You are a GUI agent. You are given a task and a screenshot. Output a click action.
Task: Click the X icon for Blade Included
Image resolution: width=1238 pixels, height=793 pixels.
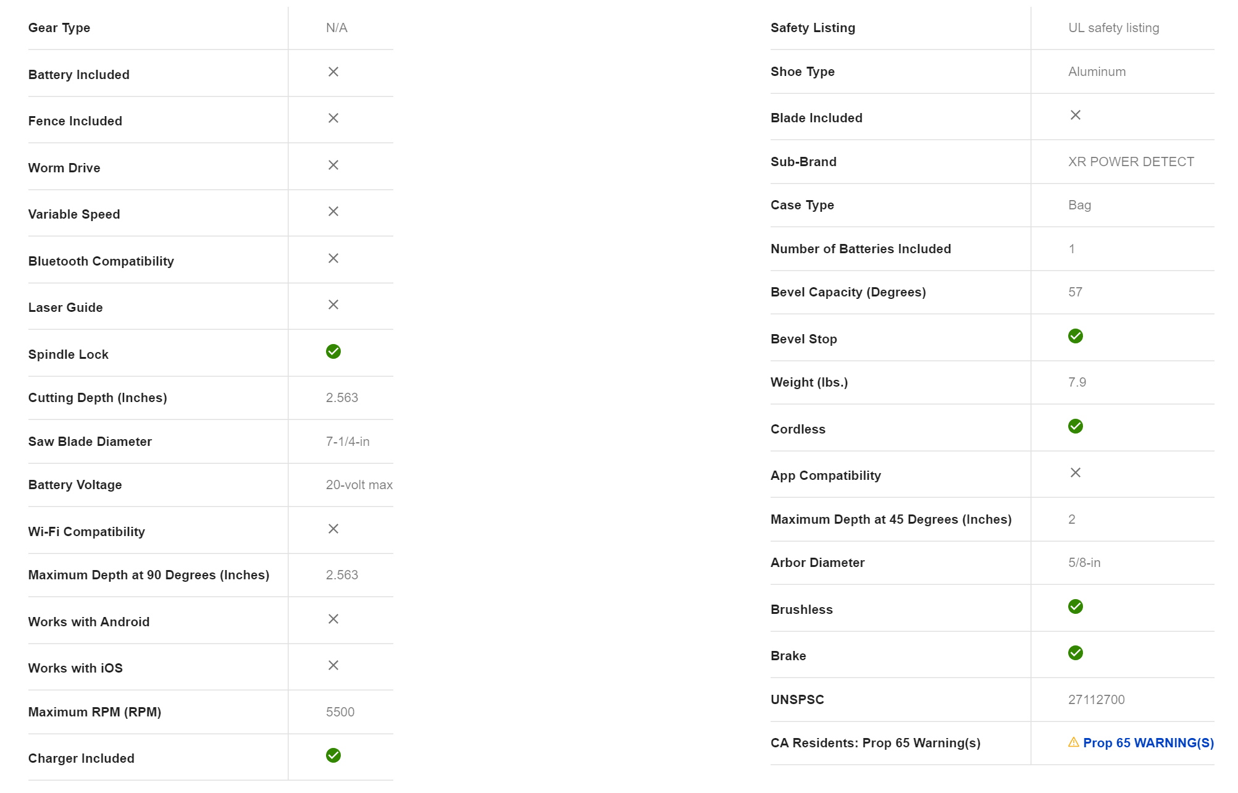pos(1076,115)
